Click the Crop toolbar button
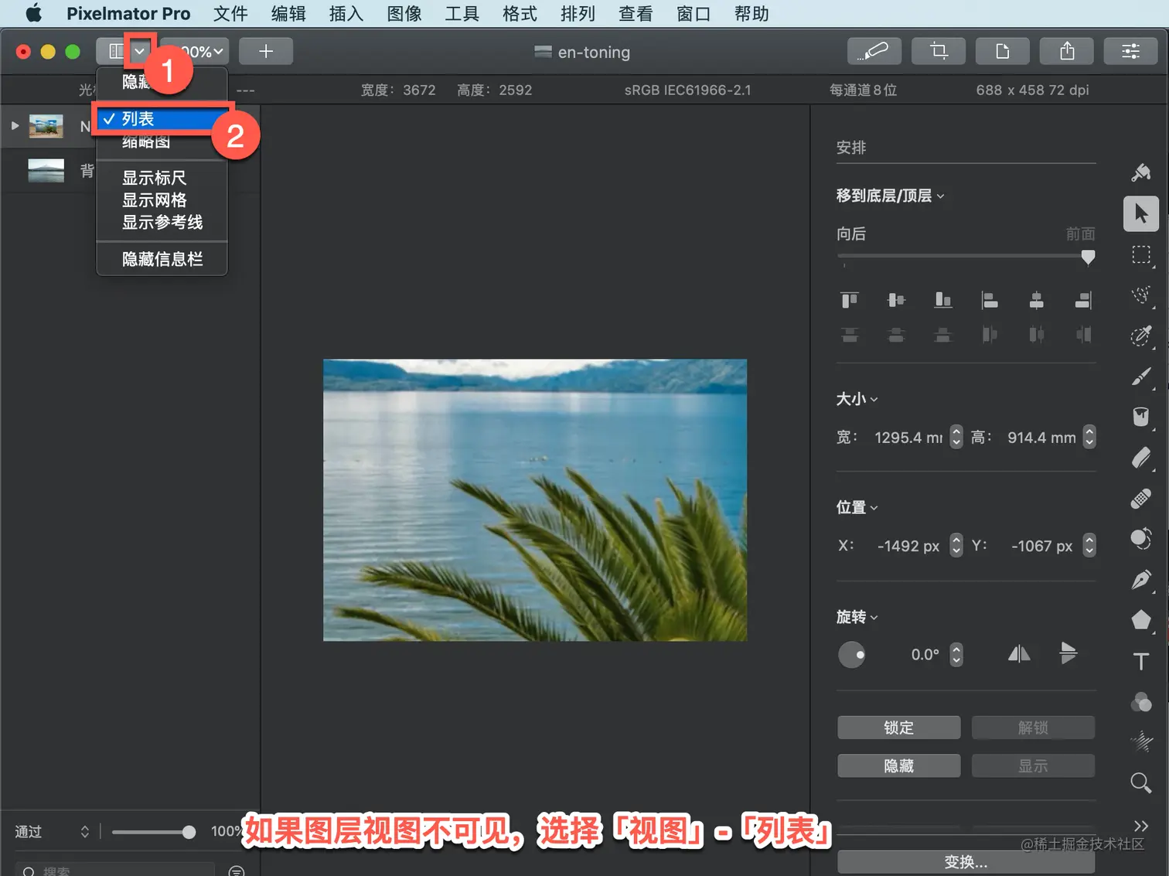Screen dimensions: 1169x876 [x=939, y=51]
